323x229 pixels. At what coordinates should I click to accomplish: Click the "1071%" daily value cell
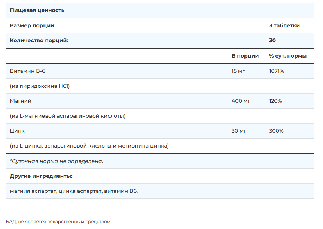[277, 71]
